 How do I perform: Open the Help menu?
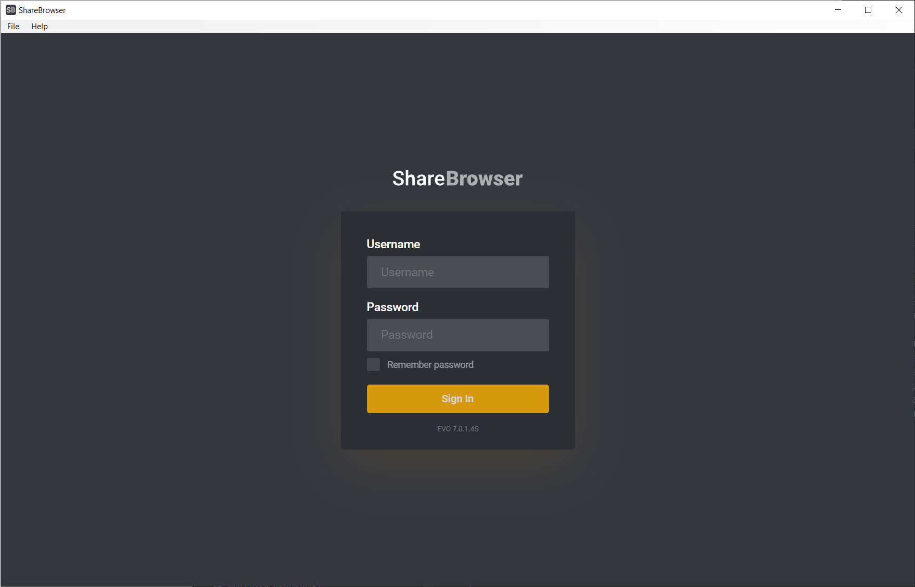click(40, 26)
